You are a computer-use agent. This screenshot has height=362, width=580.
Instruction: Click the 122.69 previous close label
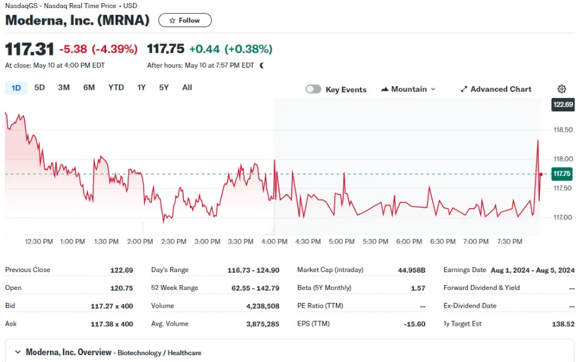[x=563, y=104]
